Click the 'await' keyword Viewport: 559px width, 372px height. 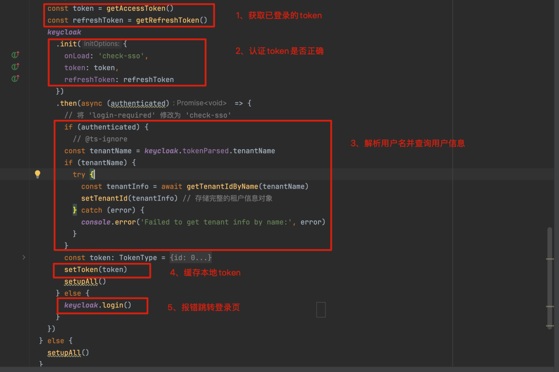pyautogui.click(x=172, y=187)
